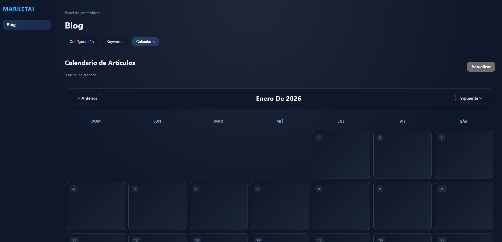Switch to the Keywords tab
Image resolution: width=502 pixels, height=242 pixels.
115,42
